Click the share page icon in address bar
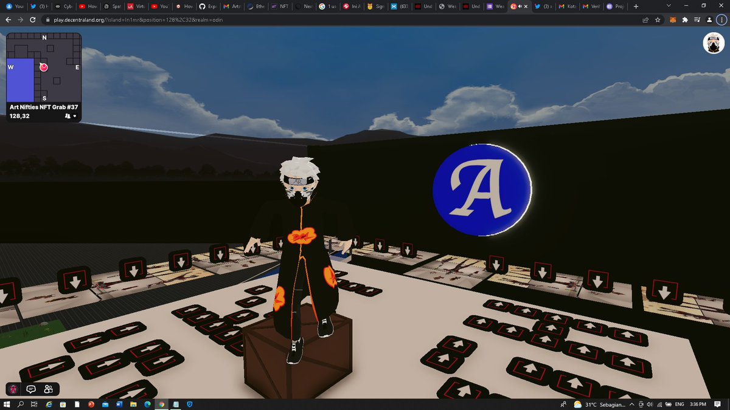Viewport: 730px width, 410px height. [645, 19]
